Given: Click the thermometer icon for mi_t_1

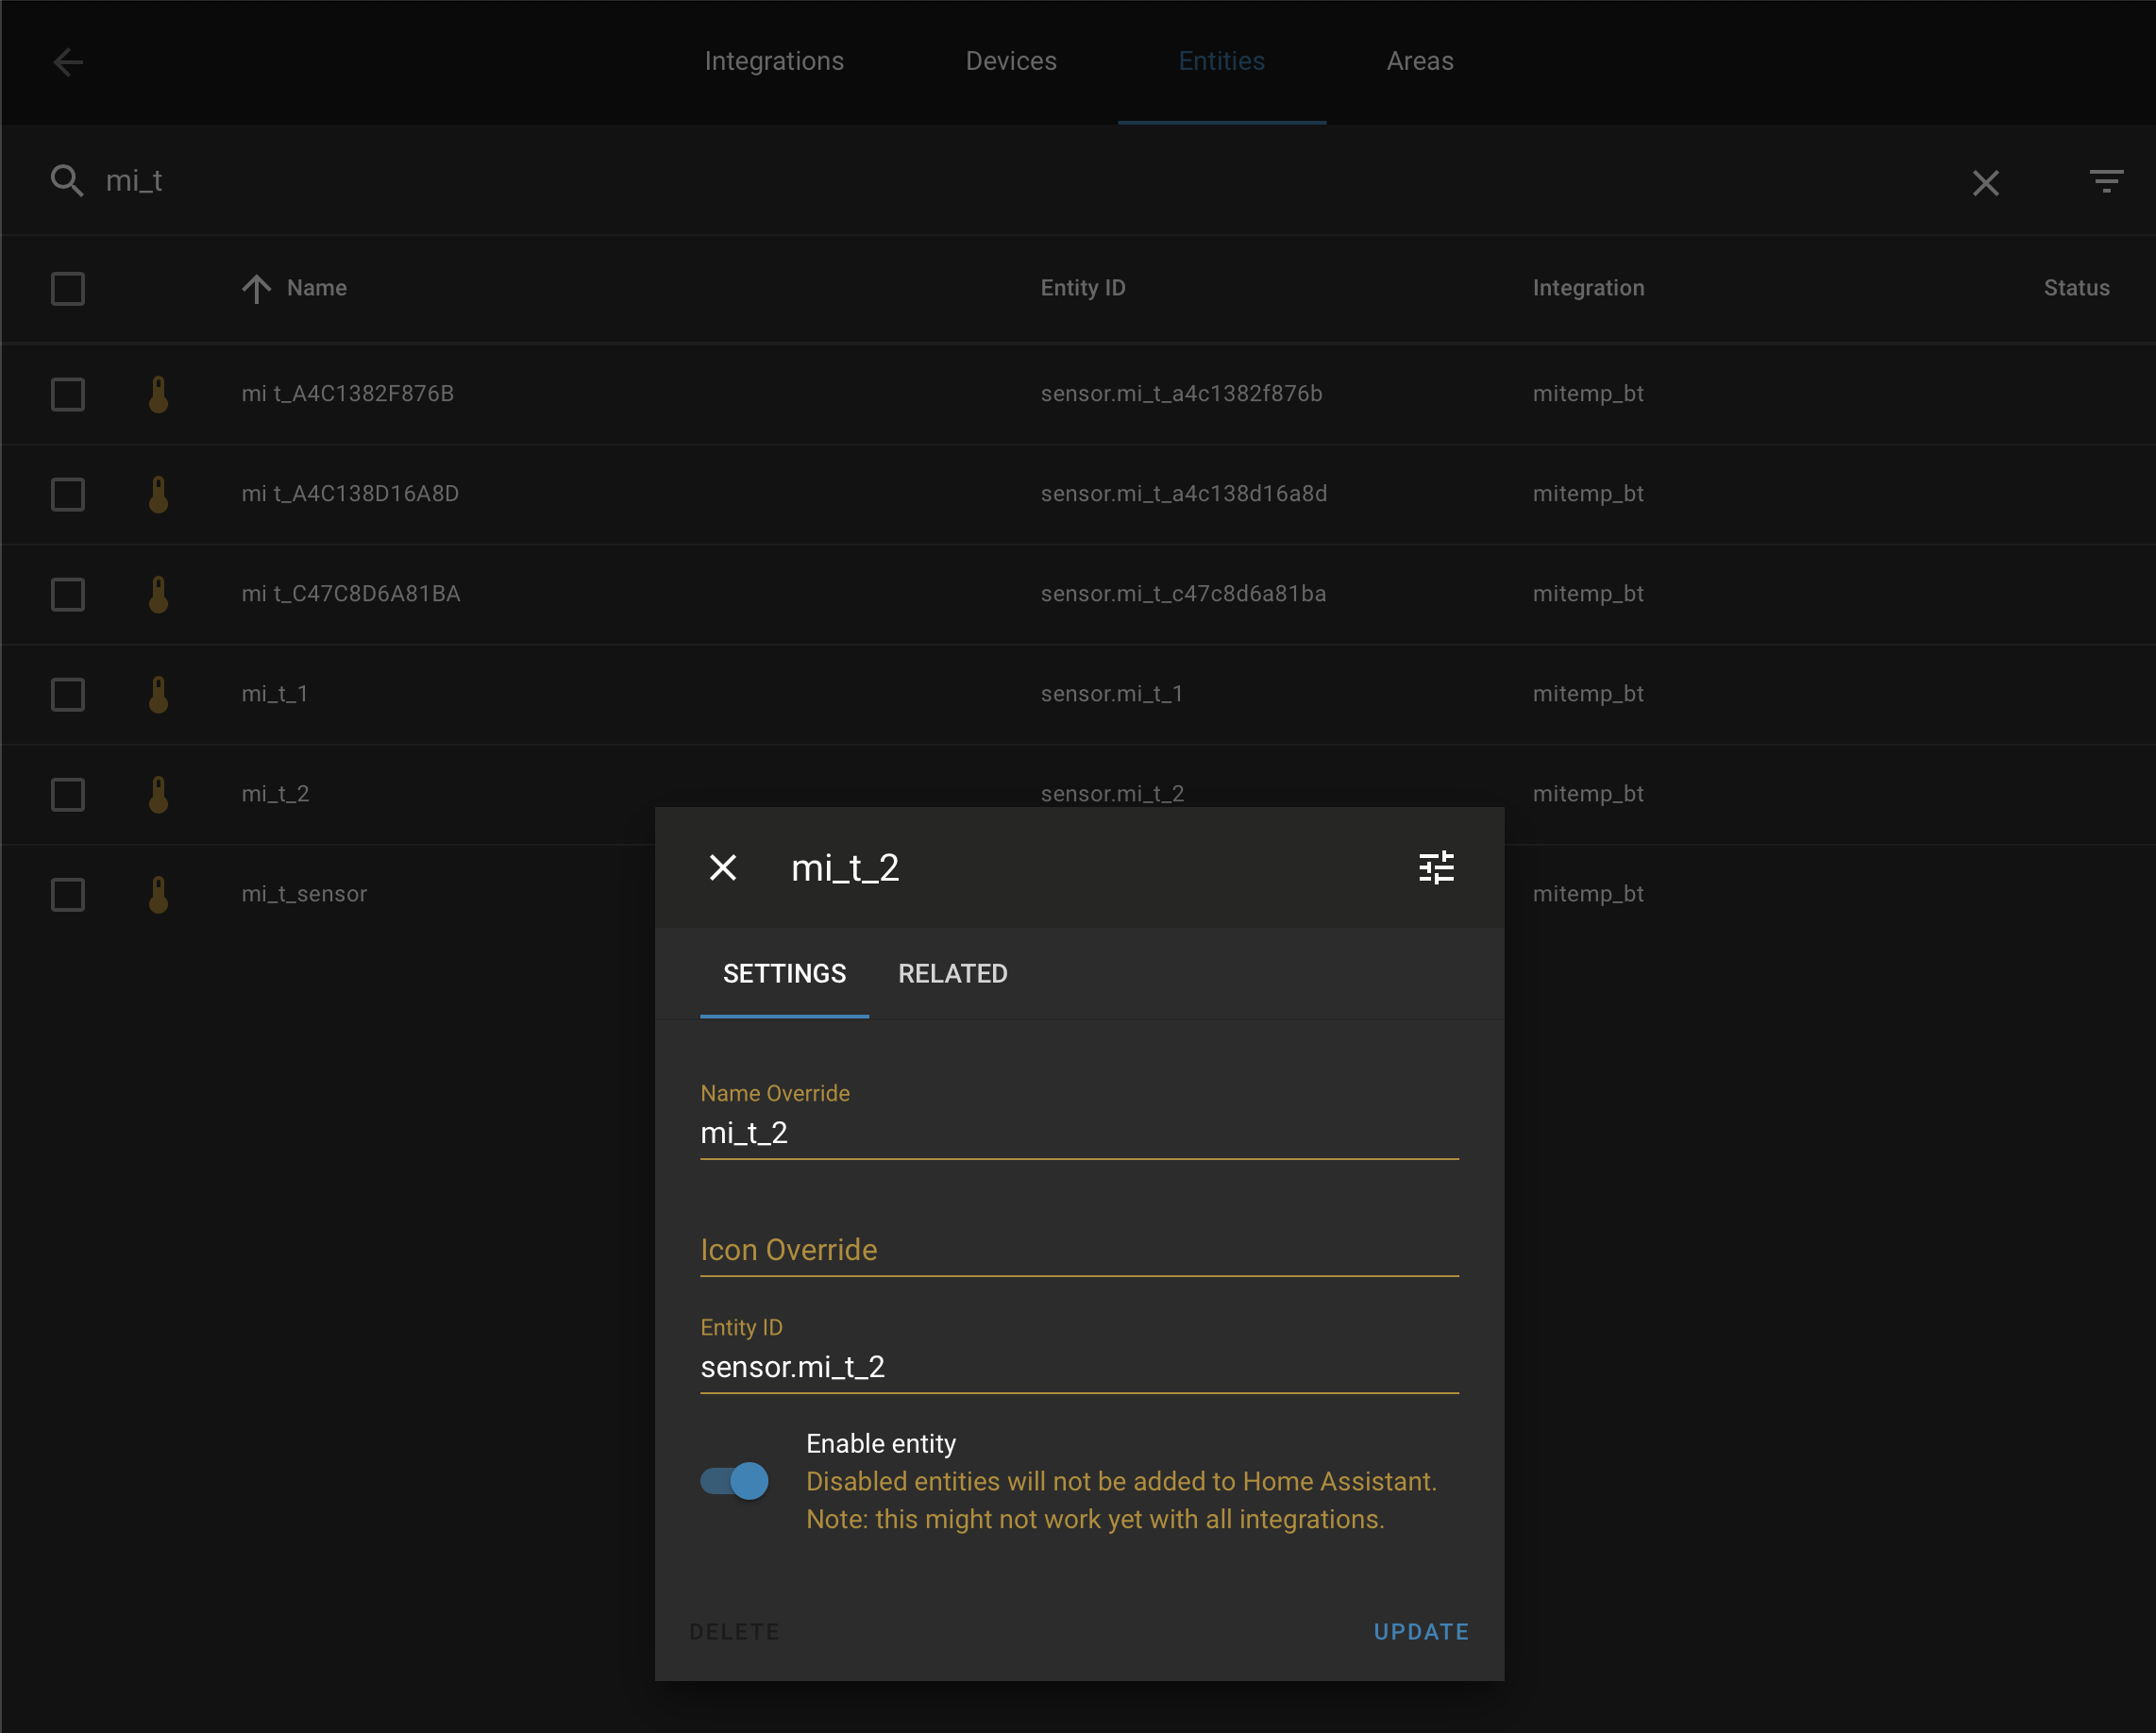Looking at the screenshot, I should click(159, 694).
